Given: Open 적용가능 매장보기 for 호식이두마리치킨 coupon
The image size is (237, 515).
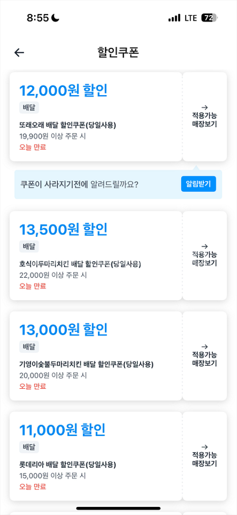Looking at the screenshot, I should [204, 255].
